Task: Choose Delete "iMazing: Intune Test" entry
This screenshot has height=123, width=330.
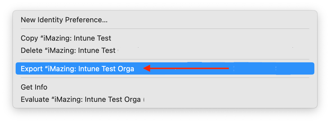Action: 68,51
